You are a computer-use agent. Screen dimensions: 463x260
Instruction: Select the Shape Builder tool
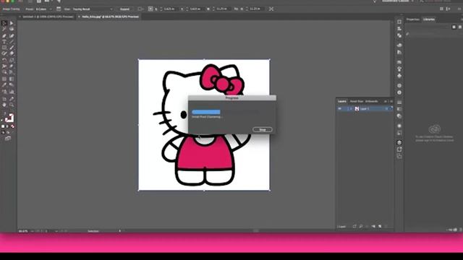(x=4, y=72)
